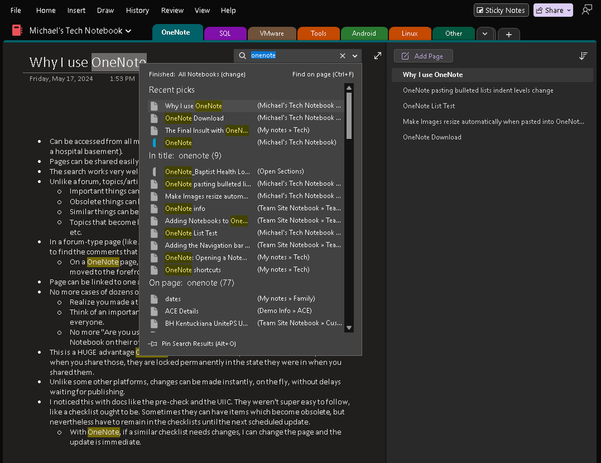Image resolution: width=601 pixels, height=463 pixels.
Task: Click inside the search input field
Action: tap(293, 55)
